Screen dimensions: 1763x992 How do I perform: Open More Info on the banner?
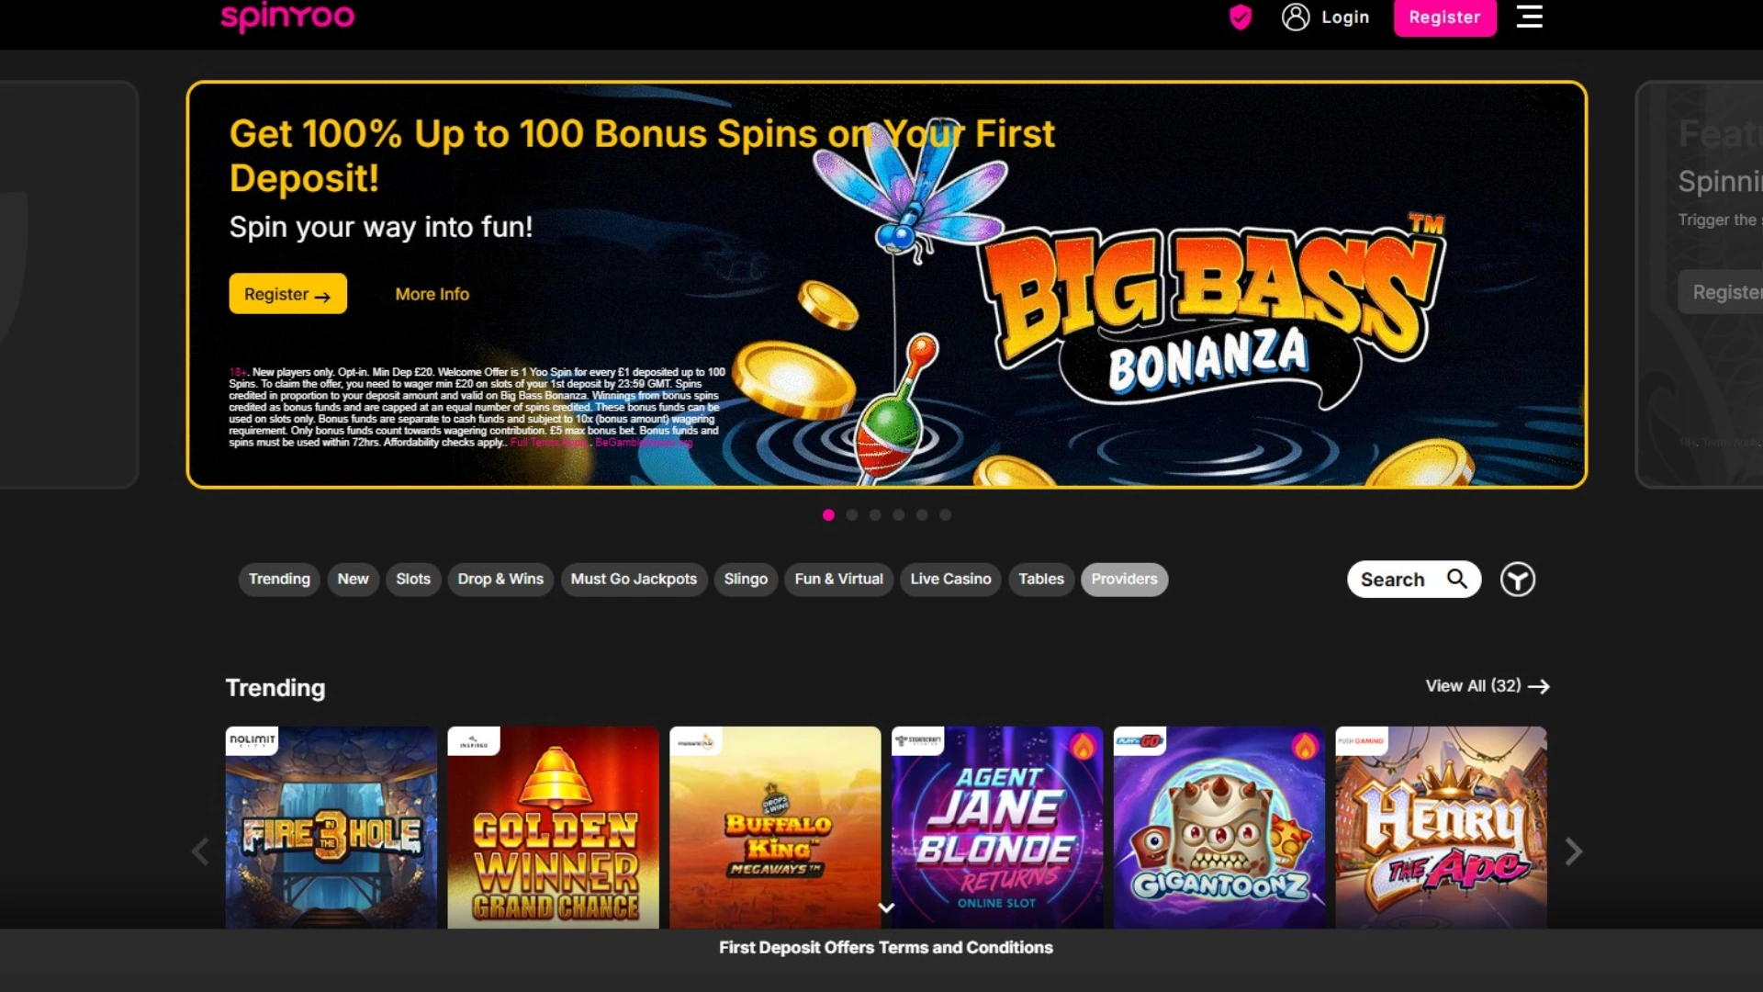point(432,294)
